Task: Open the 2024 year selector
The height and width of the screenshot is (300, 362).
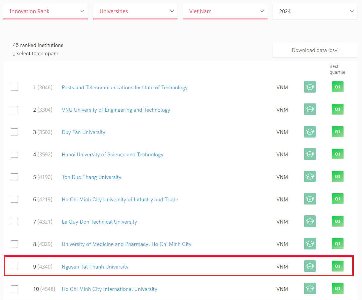Action: tap(315, 11)
